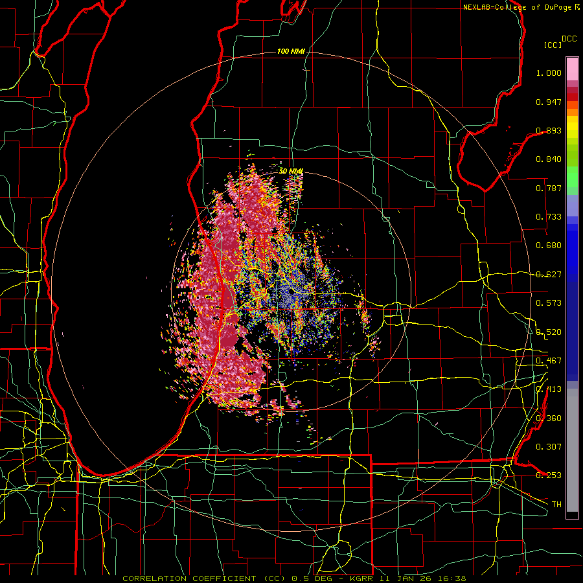Click the 0.733 scale label
The height and width of the screenshot is (583, 583).
pyautogui.click(x=549, y=217)
